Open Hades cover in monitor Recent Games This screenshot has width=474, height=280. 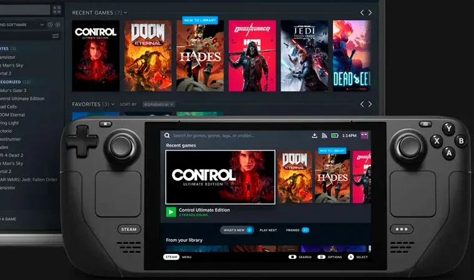click(x=200, y=56)
